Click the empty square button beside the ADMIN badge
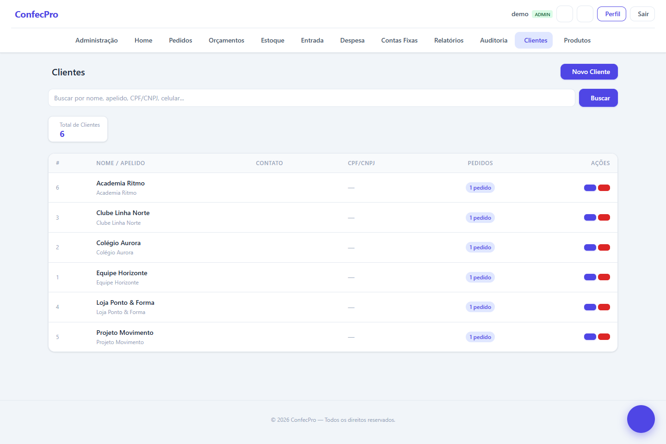Image resolution: width=666 pixels, height=444 pixels. [x=565, y=14]
